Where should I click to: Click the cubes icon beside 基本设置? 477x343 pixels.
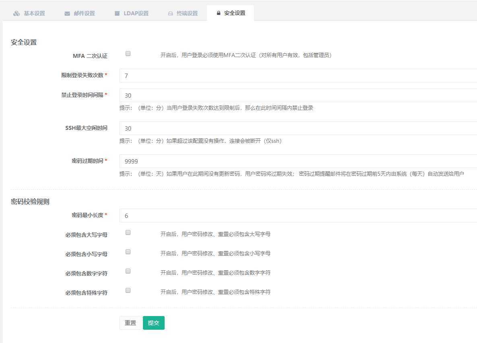point(17,13)
